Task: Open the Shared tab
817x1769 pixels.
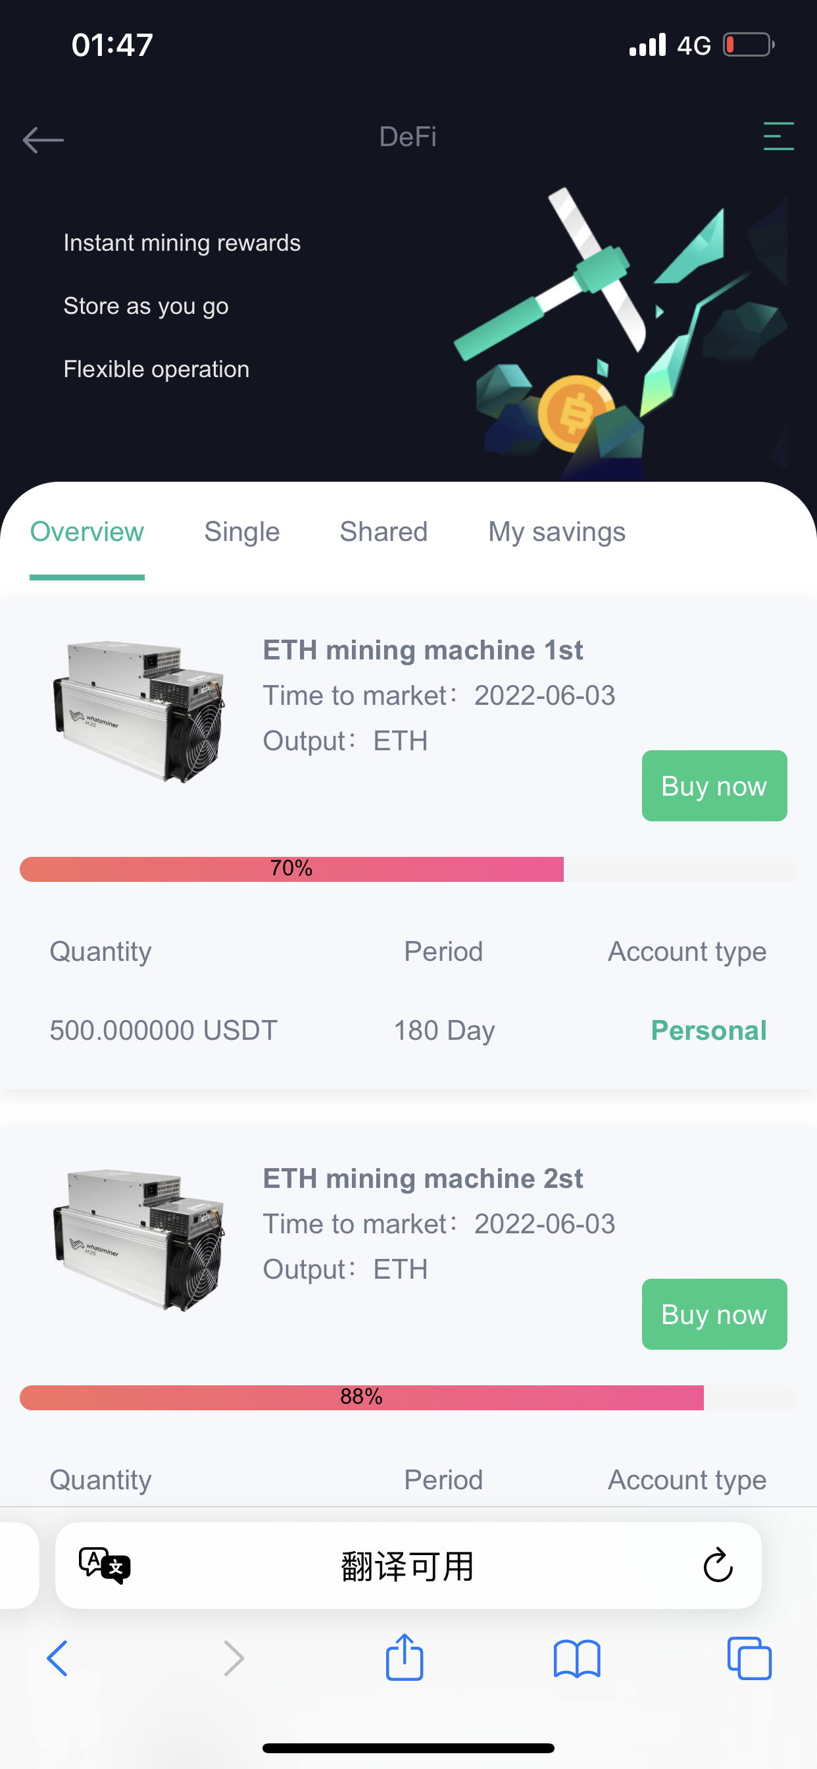Action: tap(384, 532)
